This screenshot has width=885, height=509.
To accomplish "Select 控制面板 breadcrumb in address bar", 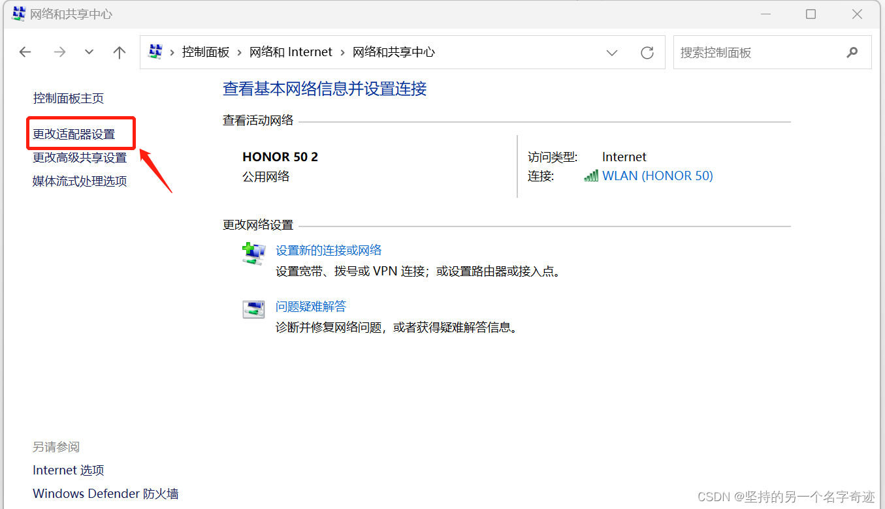I will [x=206, y=52].
